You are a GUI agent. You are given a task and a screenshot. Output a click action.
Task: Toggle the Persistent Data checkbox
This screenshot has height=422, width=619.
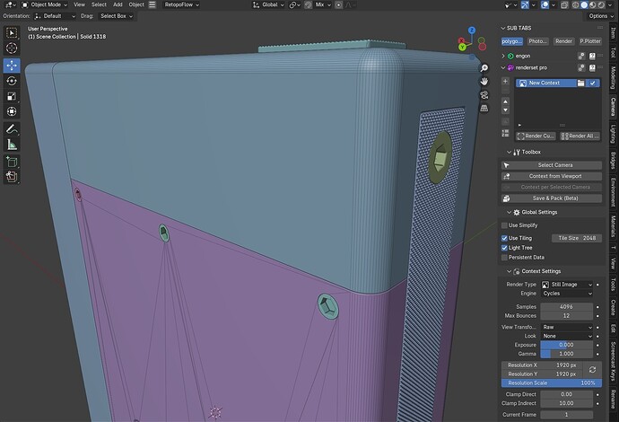[504, 257]
